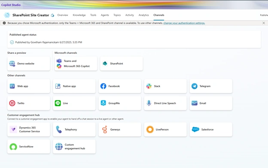
Task: Click the Microsoft channels heading
Action: click(x=66, y=53)
